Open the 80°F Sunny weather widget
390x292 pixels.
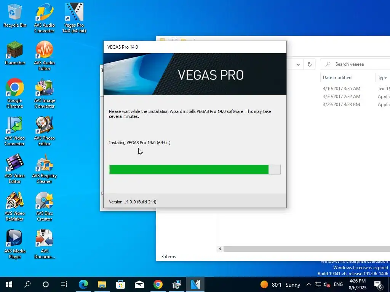tap(280, 284)
